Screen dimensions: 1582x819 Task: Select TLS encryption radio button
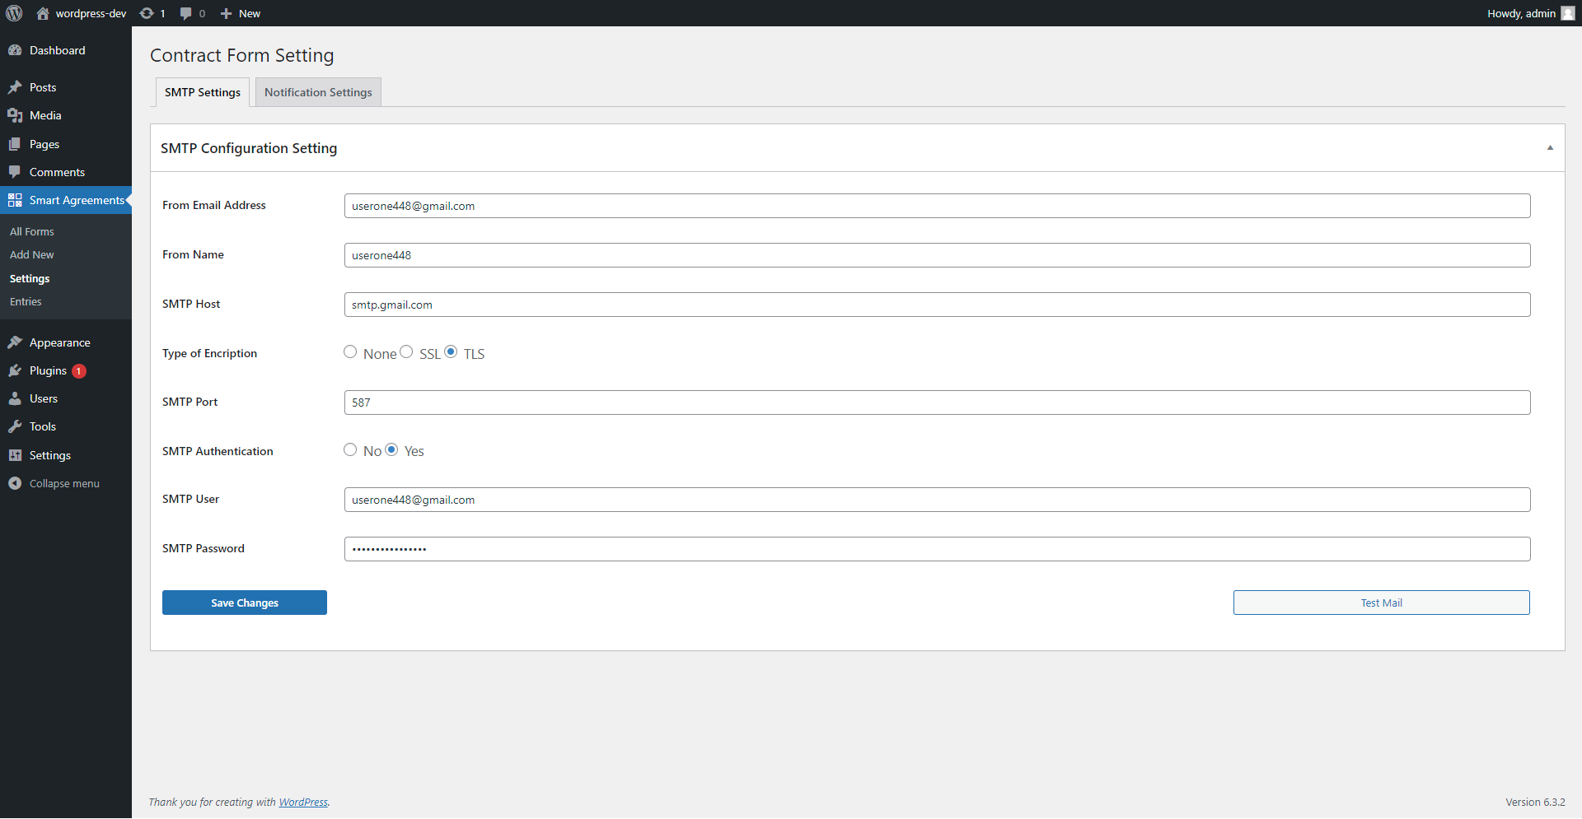451,352
